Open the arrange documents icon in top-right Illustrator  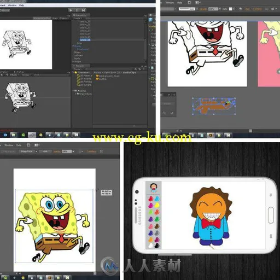(x=197, y=3)
